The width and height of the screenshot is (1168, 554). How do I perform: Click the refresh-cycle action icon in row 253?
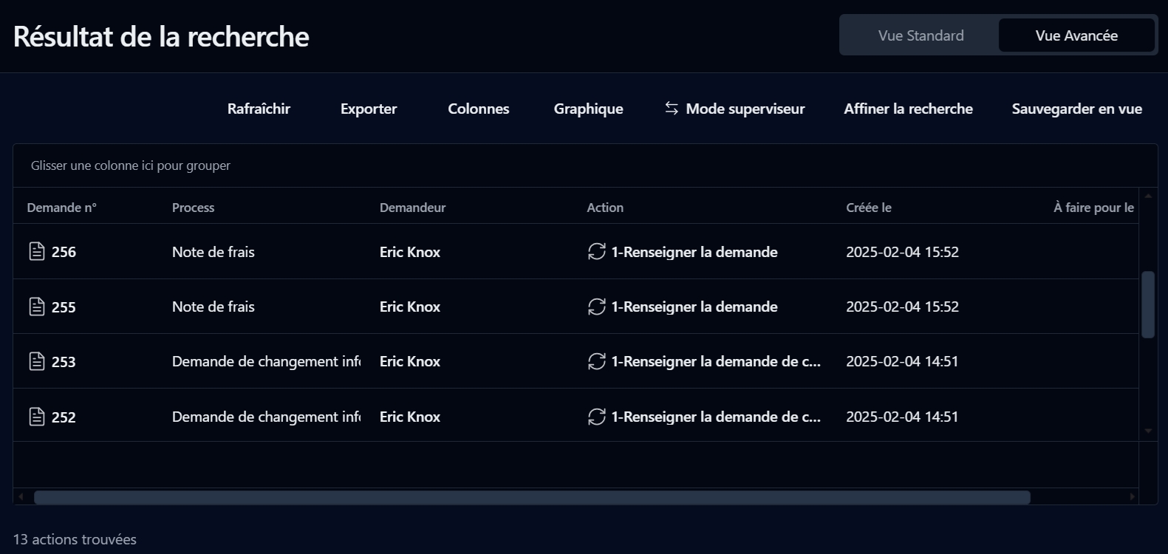point(596,361)
